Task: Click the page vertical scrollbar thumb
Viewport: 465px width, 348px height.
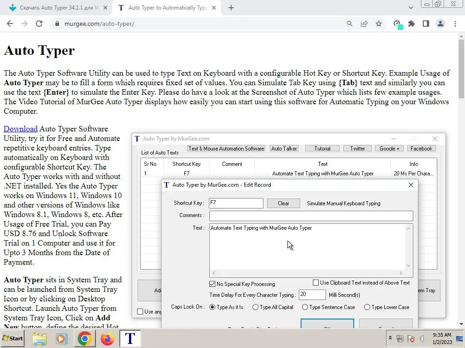Action: [461, 69]
